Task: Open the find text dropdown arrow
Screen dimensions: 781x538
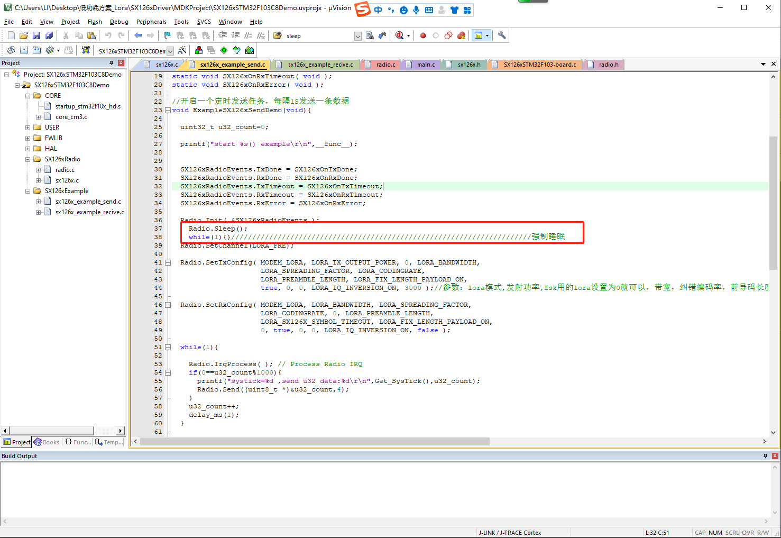Action: [x=358, y=36]
